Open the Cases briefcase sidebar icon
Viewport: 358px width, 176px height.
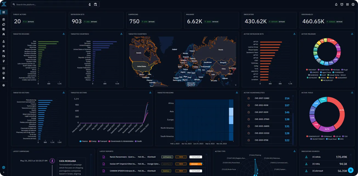(x=4, y=24)
